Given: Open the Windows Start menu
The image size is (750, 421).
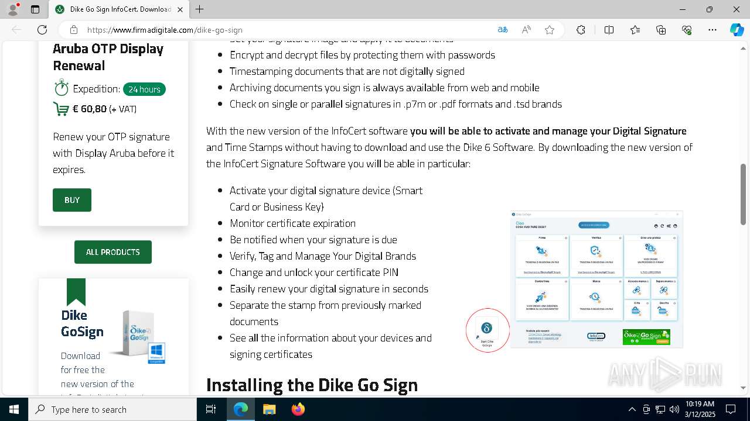Looking at the screenshot, I should pyautogui.click(x=14, y=409).
